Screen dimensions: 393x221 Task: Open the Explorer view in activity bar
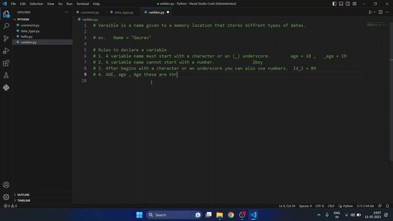[x=6, y=14]
